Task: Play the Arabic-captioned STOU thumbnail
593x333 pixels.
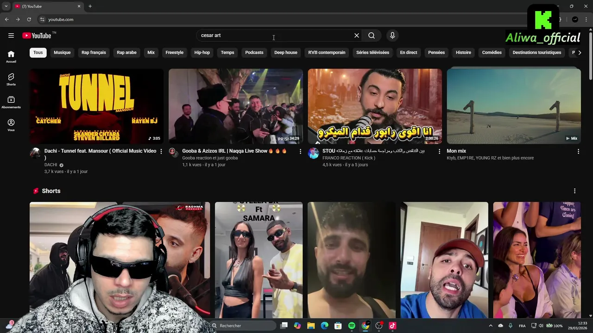Action: [375, 106]
